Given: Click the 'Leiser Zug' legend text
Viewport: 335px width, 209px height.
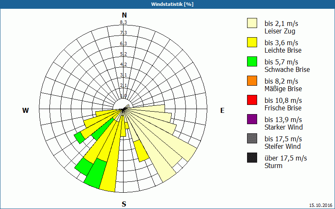Looking at the screenshot, I should [x=280, y=31].
